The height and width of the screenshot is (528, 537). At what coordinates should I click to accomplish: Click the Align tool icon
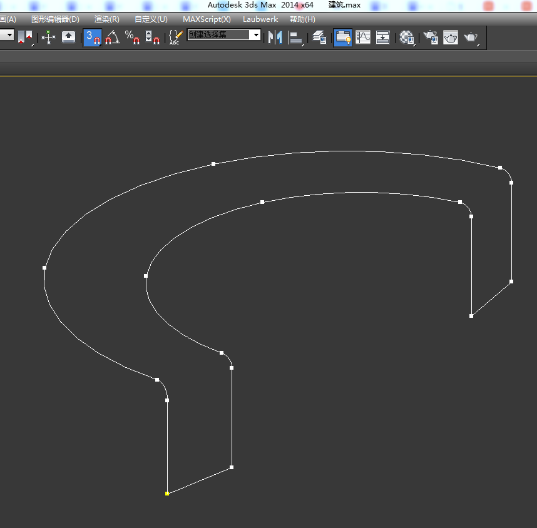(x=296, y=38)
